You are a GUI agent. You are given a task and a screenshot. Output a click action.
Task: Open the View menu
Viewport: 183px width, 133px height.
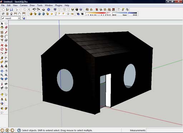15,5
